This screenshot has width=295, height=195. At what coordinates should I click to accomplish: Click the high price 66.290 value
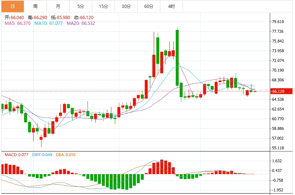tap(40, 18)
